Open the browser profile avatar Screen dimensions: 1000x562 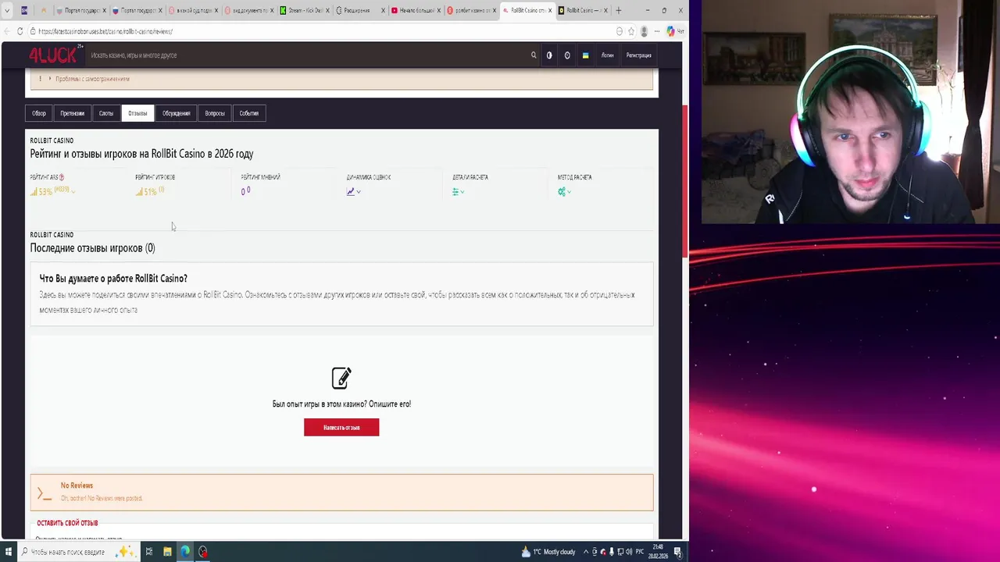point(644,31)
